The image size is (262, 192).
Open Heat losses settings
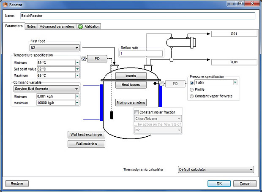point(131,85)
